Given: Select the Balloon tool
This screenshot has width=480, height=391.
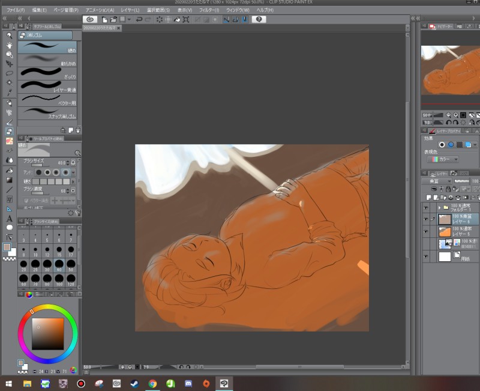Looking at the screenshot, I should click(10, 228).
